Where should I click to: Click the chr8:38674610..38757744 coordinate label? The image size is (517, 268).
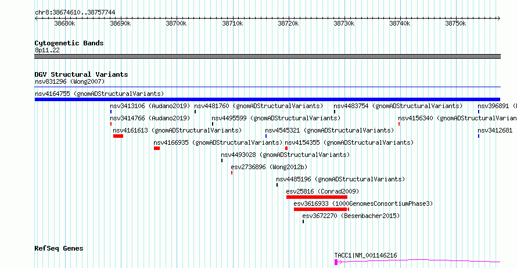[x=75, y=12]
